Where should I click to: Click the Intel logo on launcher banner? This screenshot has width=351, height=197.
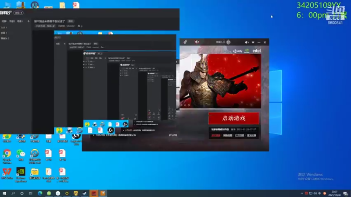coord(257,51)
